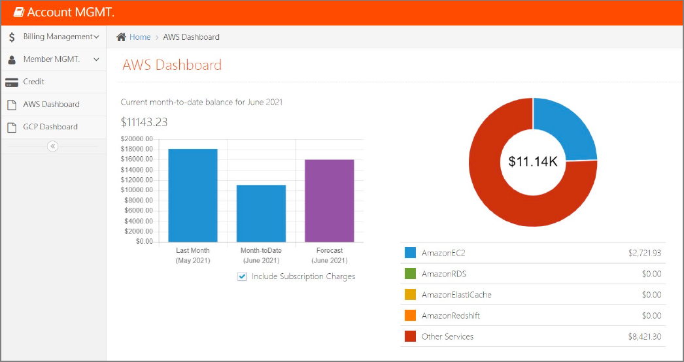Click the credit card icon in sidebar
This screenshot has height=362, width=684.
coord(12,82)
